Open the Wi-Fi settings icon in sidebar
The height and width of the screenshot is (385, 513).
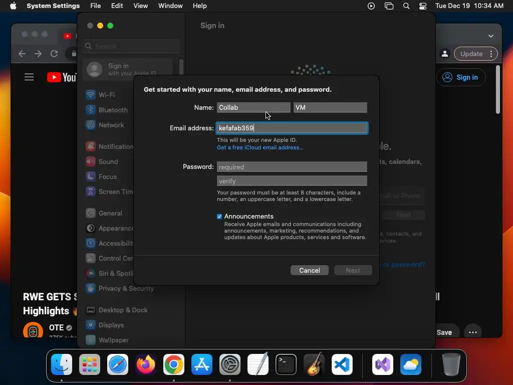point(91,95)
